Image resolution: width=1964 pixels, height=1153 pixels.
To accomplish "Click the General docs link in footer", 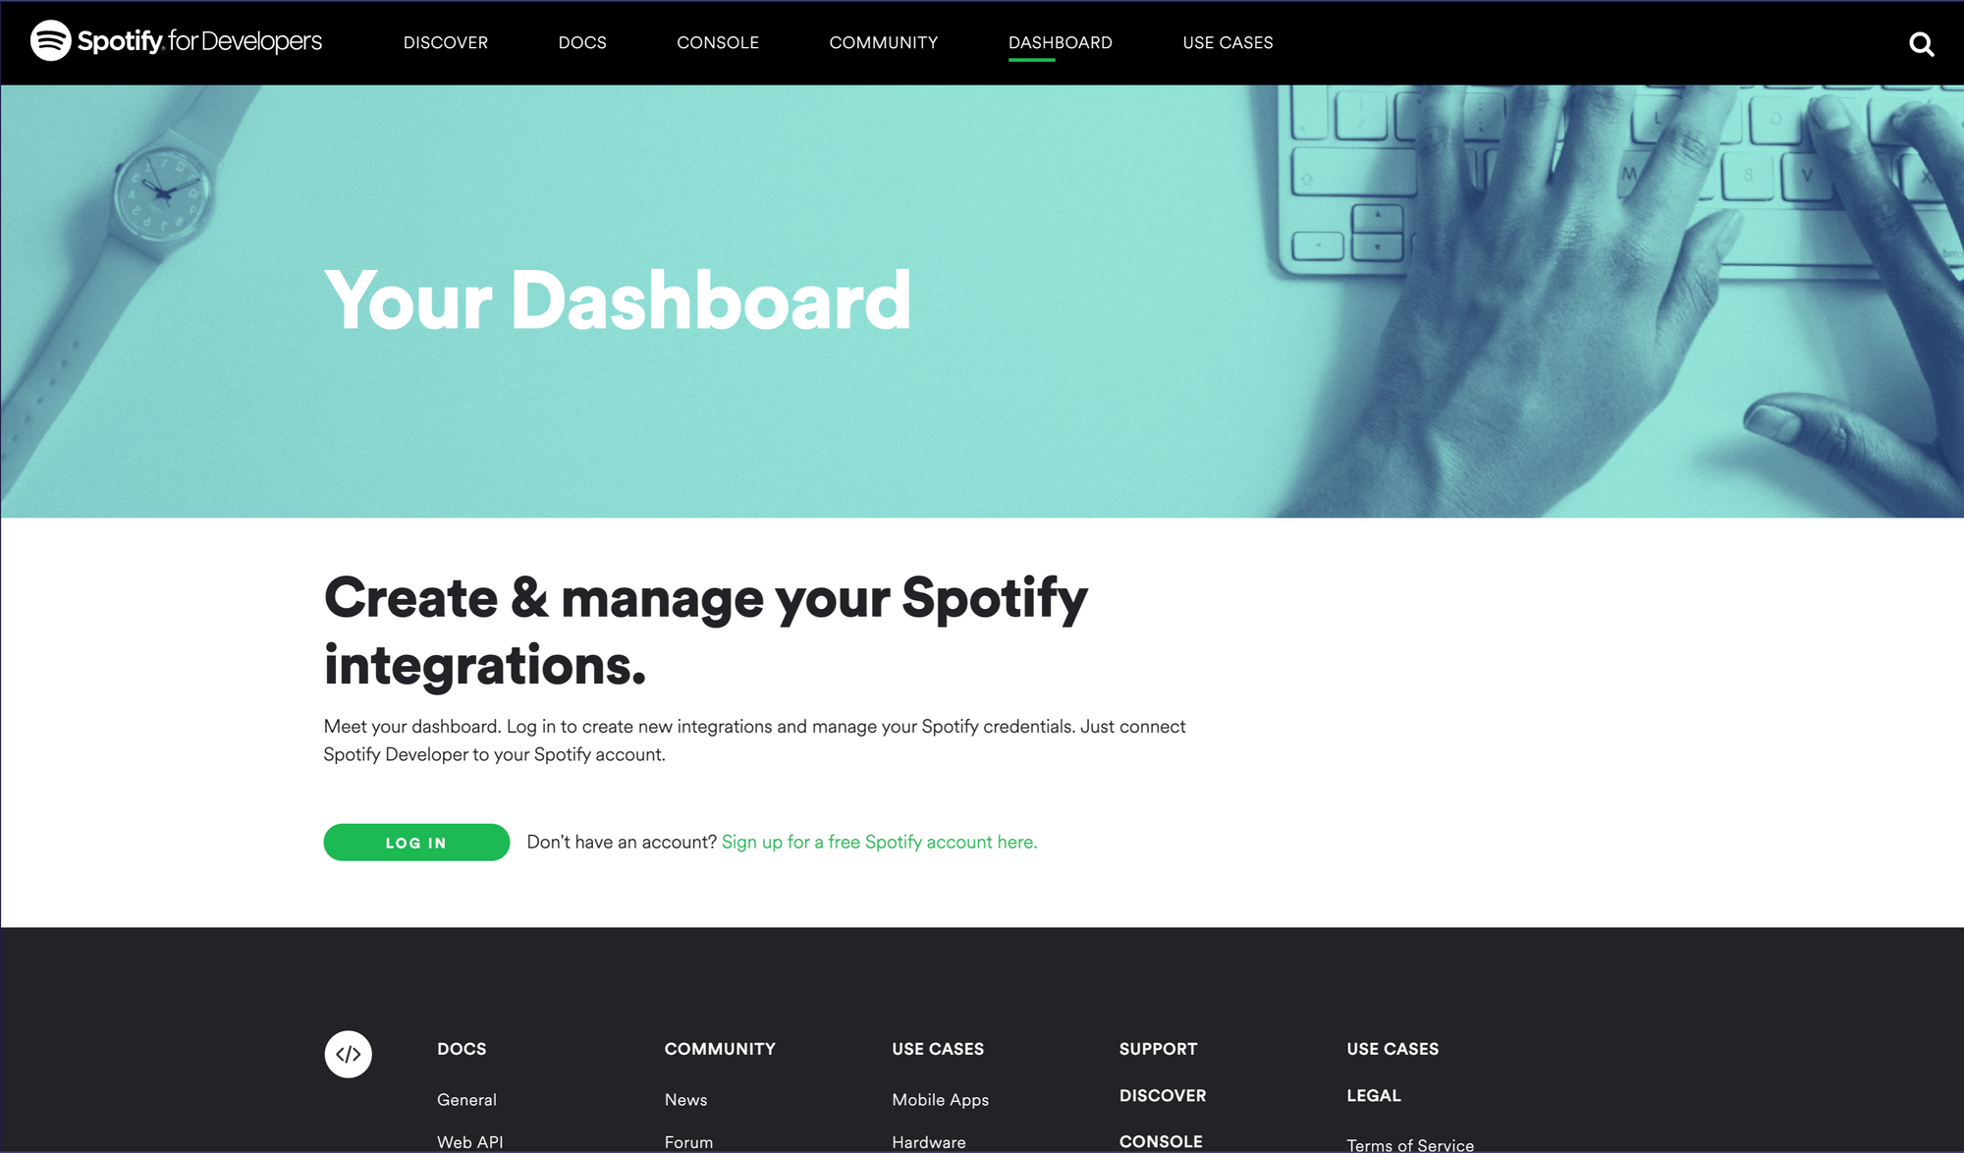I will (x=465, y=1099).
